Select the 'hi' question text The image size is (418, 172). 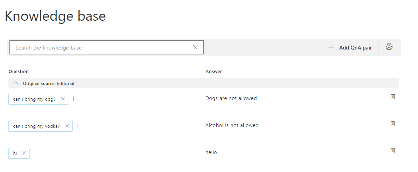point(15,153)
